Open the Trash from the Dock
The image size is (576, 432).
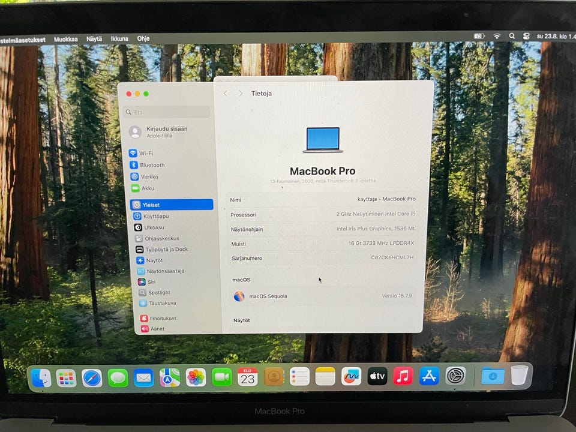click(520, 375)
